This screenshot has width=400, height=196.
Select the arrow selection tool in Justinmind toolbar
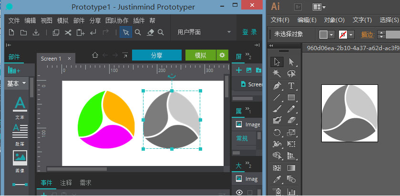point(126,32)
